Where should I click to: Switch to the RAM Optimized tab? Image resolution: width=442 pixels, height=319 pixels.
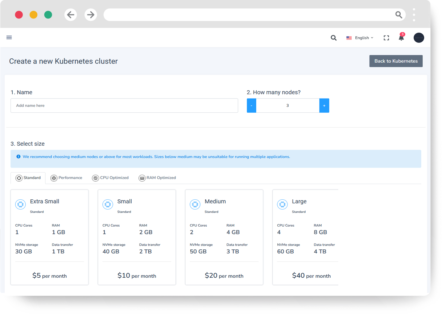coord(157,178)
